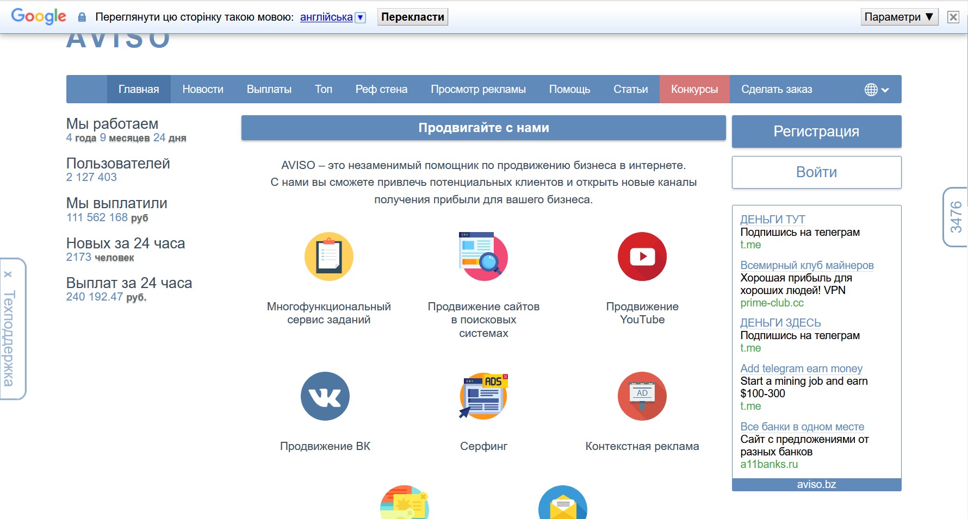
Task: Click Продвижение YouTube label
Action: tap(642, 313)
